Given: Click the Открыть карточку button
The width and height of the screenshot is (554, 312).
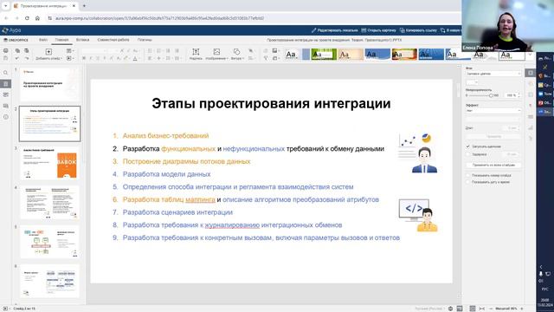Looking at the screenshot, I should coord(378,30).
